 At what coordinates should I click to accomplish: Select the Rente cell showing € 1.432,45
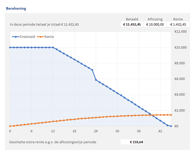[x=178, y=24]
